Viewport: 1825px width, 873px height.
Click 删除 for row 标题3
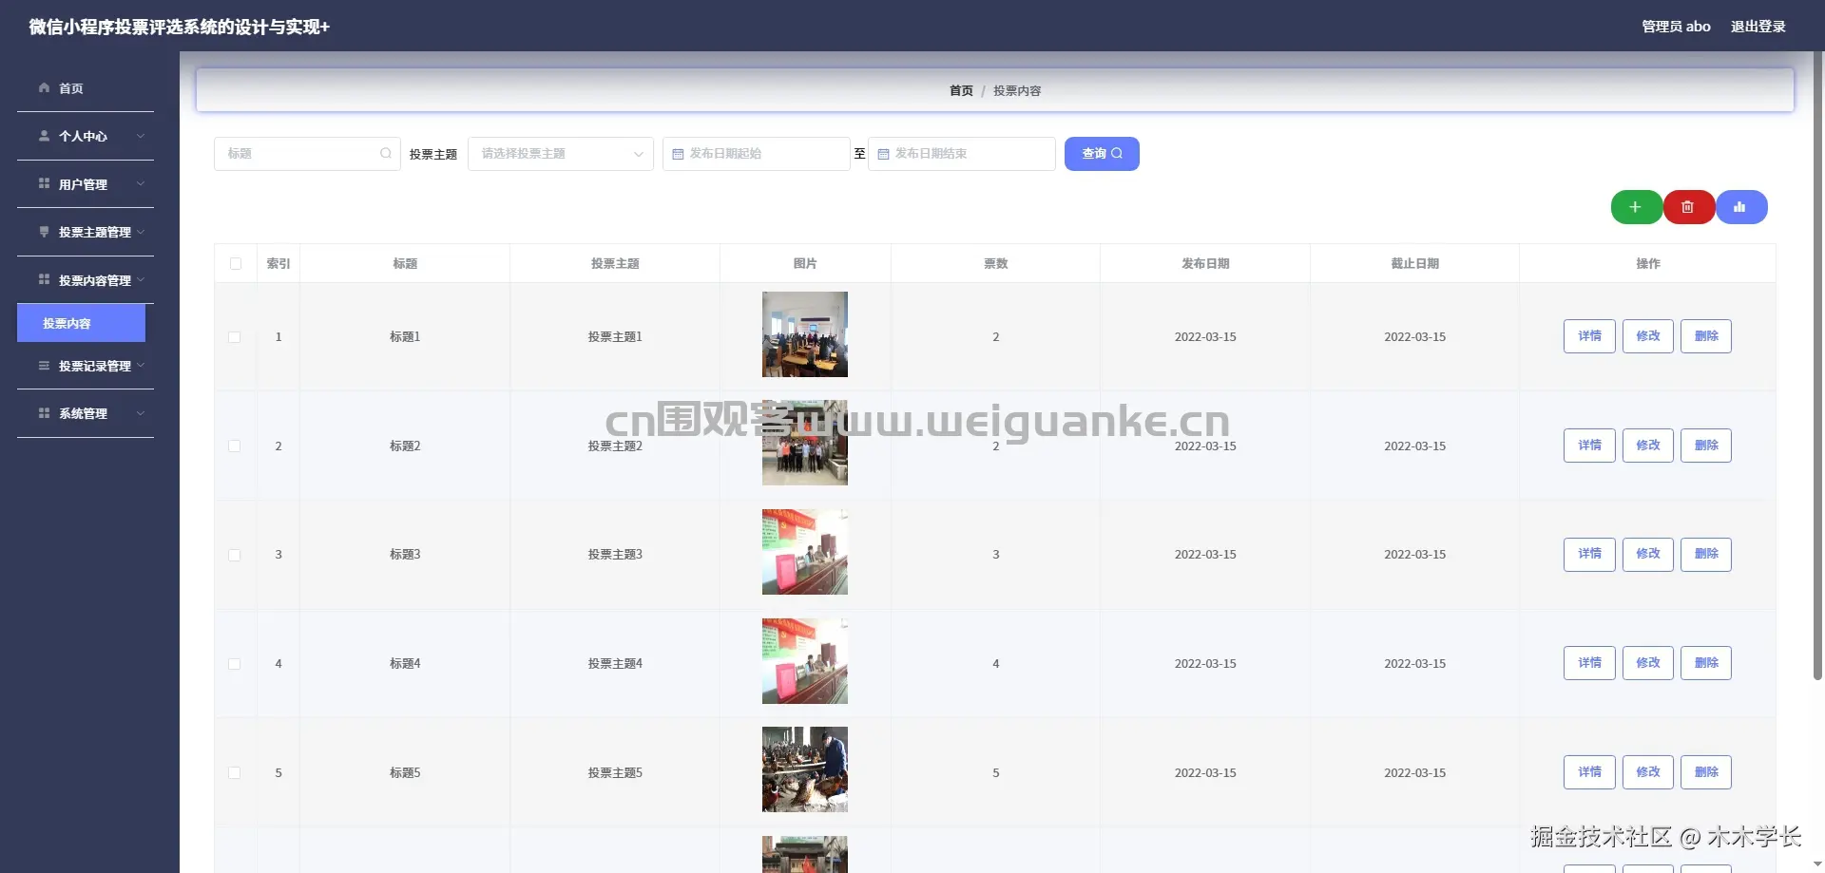(x=1706, y=554)
